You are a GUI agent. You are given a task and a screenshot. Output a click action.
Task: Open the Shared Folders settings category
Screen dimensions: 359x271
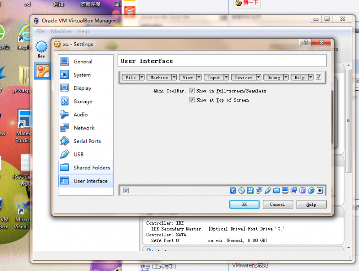(x=86, y=168)
